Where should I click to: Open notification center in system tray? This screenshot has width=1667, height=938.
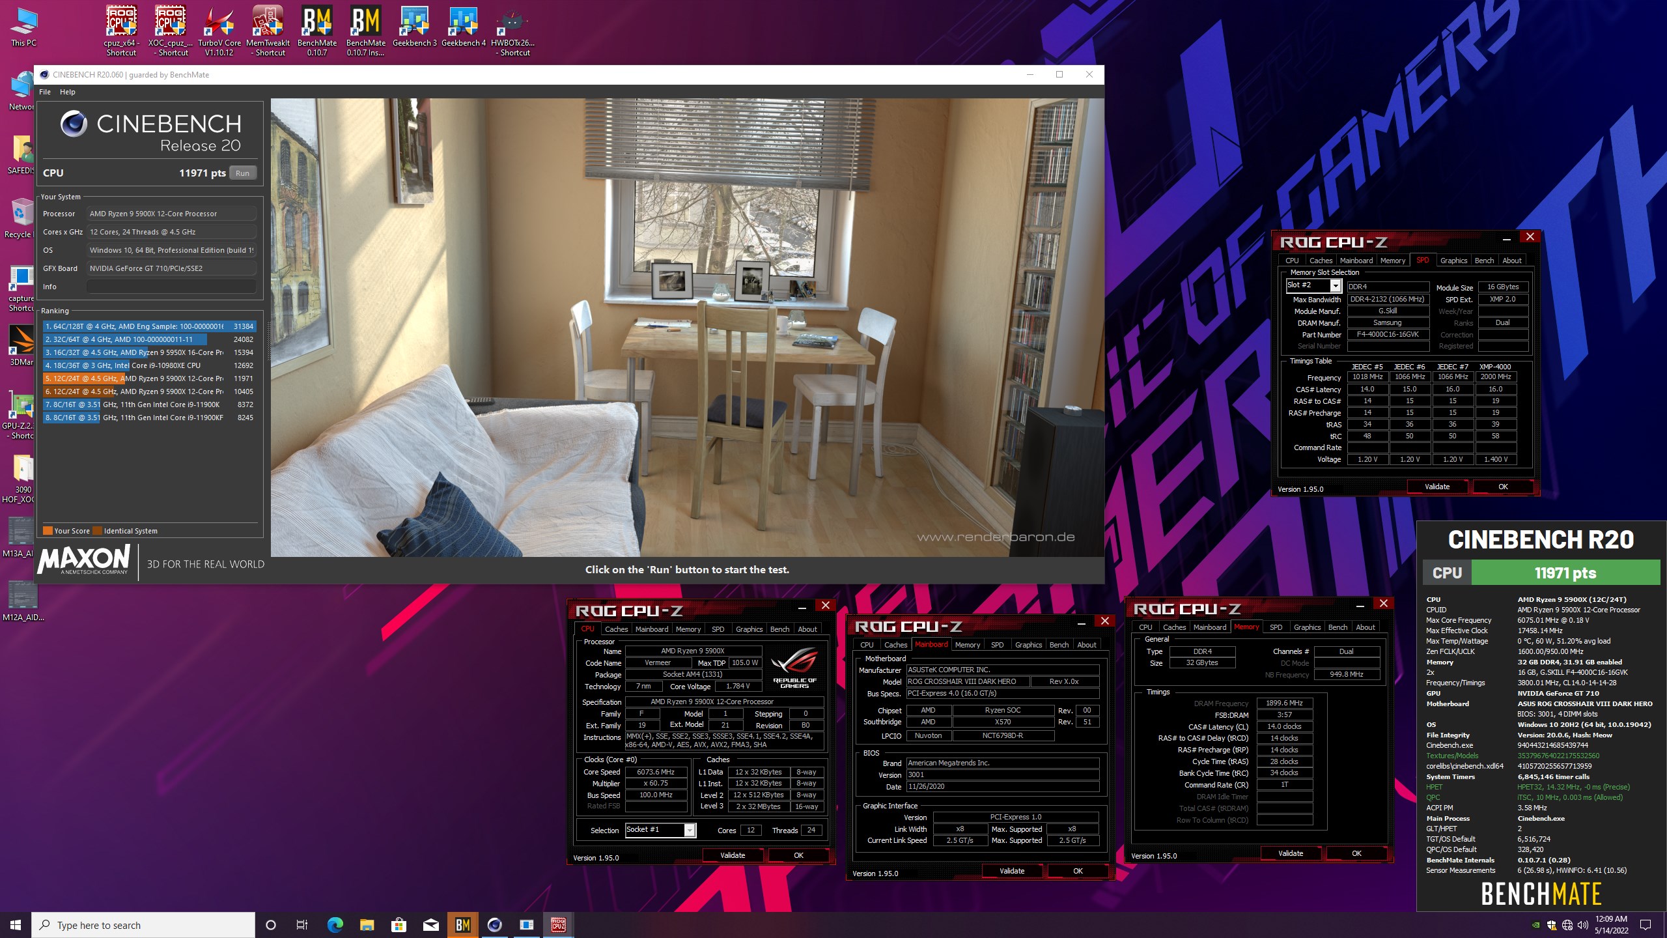pyautogui.click(x=1646, y=925)
